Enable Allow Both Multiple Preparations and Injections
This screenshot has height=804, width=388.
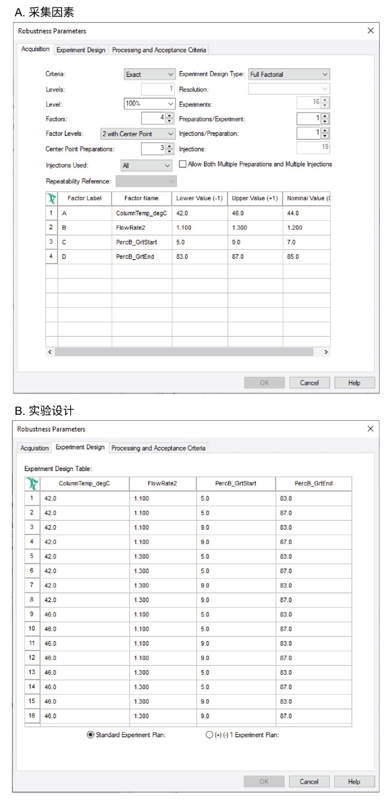183,164
